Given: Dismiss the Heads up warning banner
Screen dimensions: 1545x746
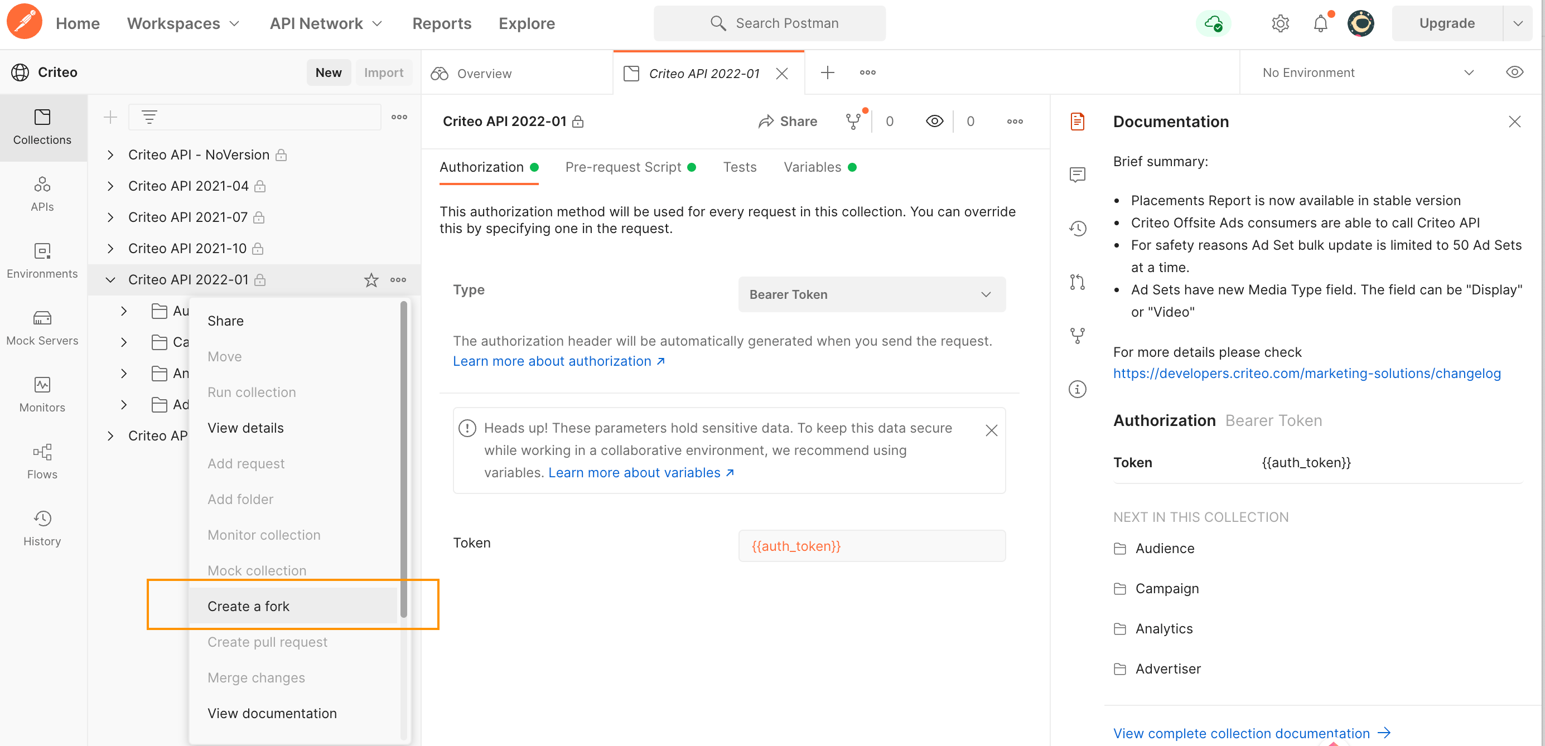Looking at the screenshot, I should pos(991,430).
